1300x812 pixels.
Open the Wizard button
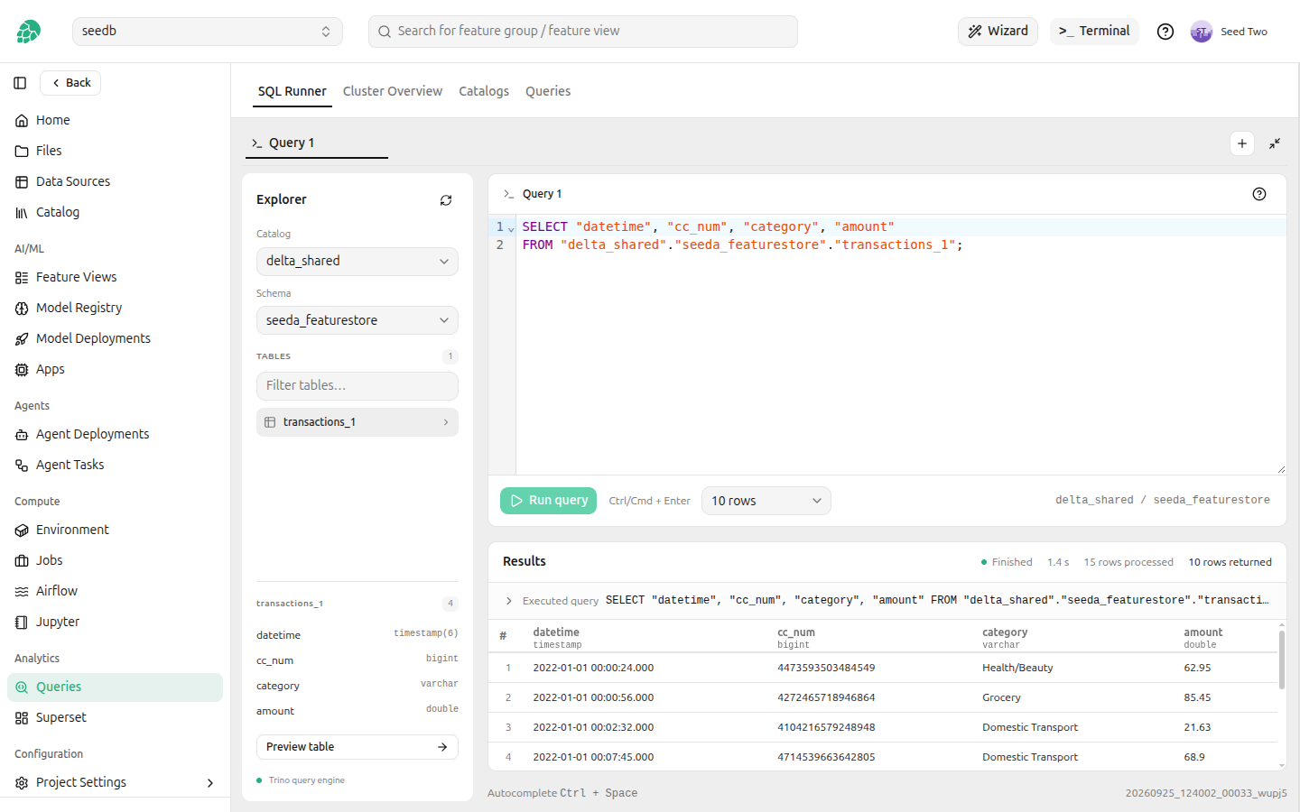[x=998, y=32]
